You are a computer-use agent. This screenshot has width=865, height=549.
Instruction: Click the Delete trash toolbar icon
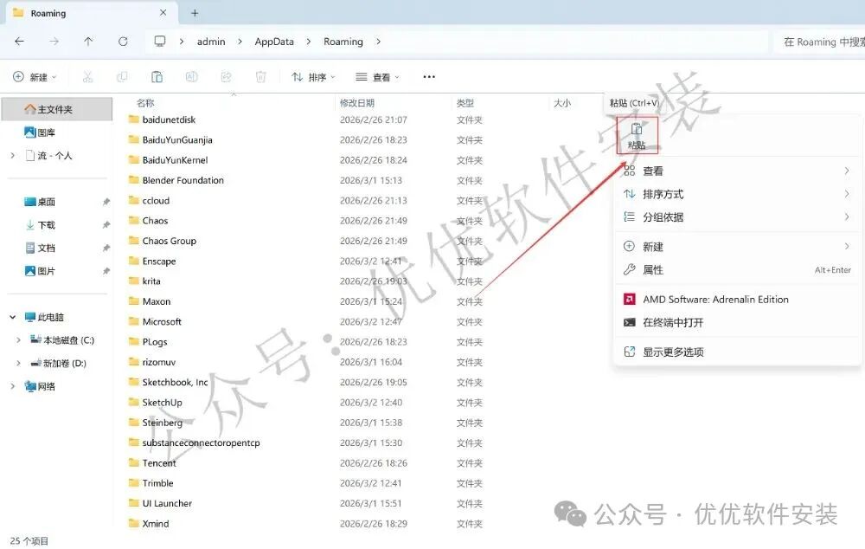point(261,77)
